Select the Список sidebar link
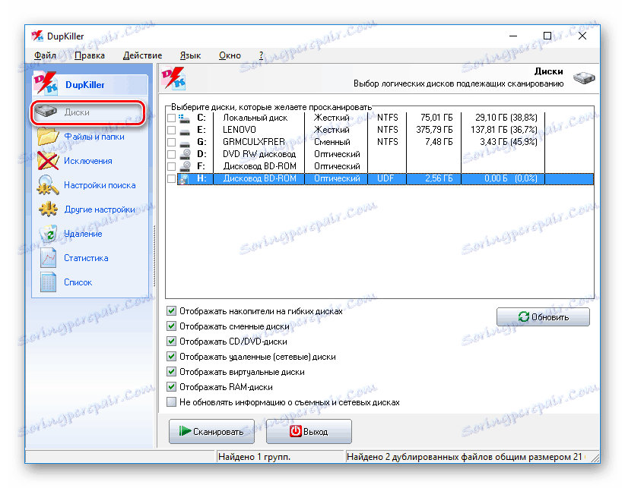 [x=78, y=282]
